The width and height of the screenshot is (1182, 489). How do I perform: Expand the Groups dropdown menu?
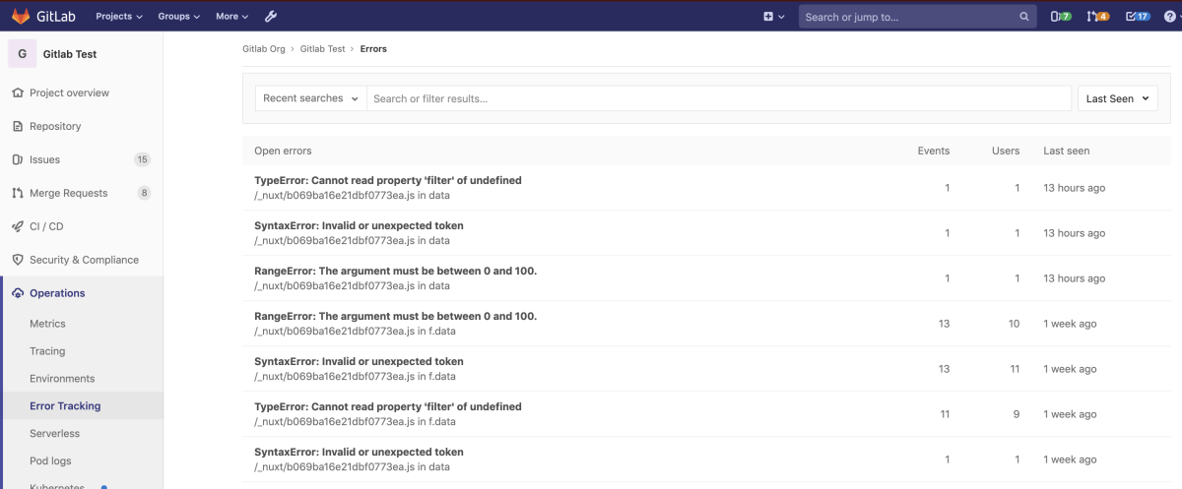(x=179, y=17)
